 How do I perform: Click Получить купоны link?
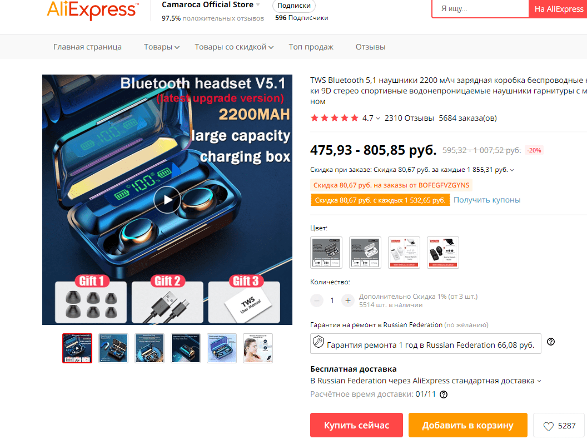point(487,200)
